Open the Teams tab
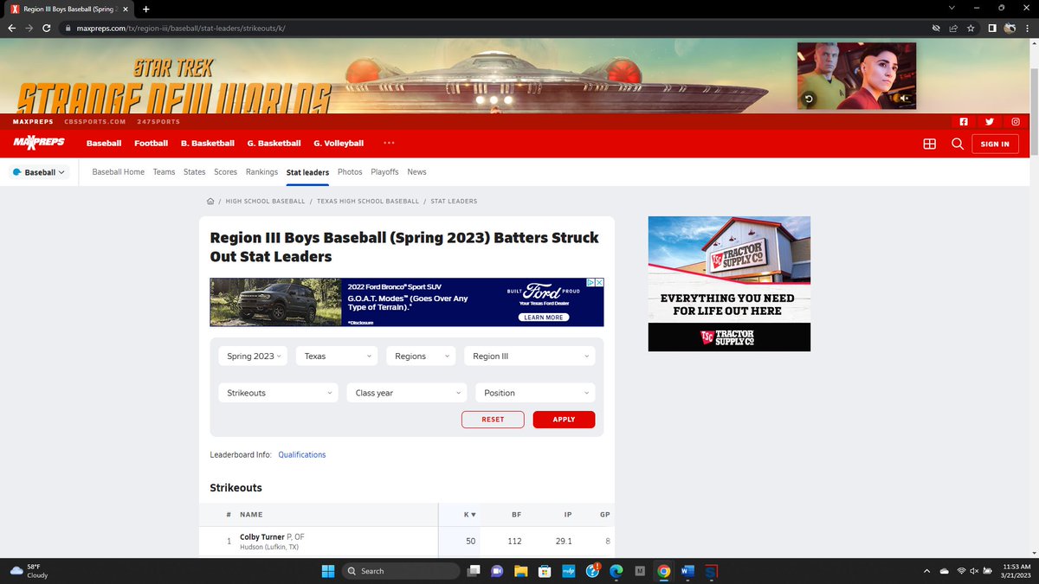1039x584 pixels. pyautogui.click(x=164, y=172)
